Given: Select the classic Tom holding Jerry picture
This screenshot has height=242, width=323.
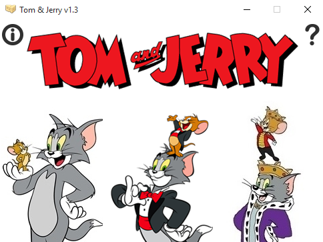Looking at the screenshot, I should [x=53, y=178].
